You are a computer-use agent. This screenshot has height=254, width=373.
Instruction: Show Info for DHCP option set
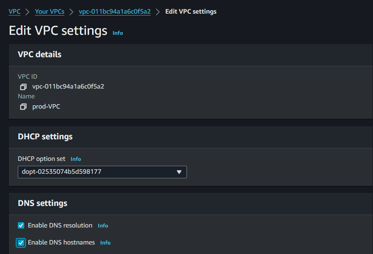[x=76, y=159]
